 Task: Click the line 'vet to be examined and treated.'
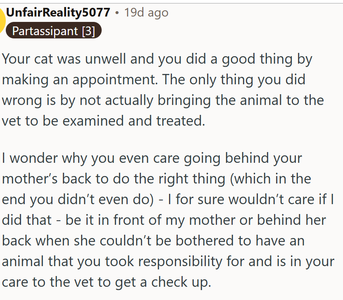point(103,121)
